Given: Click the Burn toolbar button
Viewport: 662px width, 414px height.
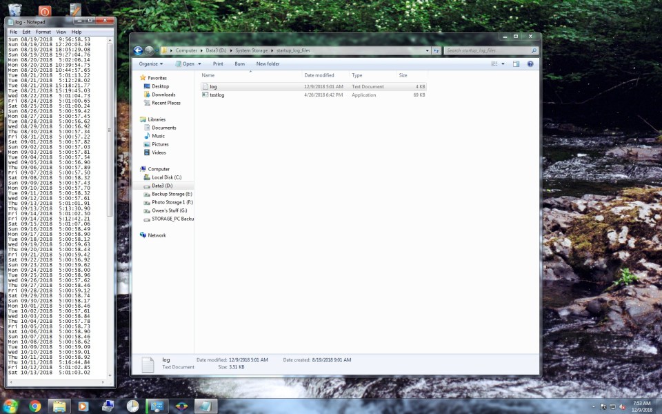Looking at the screenshot, I should pyautogui.click(x=239, y=64).
